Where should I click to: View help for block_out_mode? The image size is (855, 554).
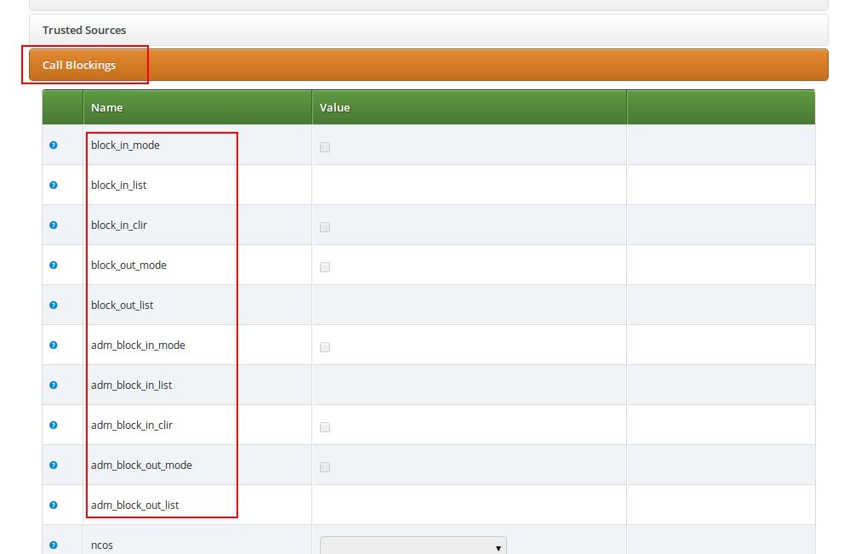pos(53,265)
